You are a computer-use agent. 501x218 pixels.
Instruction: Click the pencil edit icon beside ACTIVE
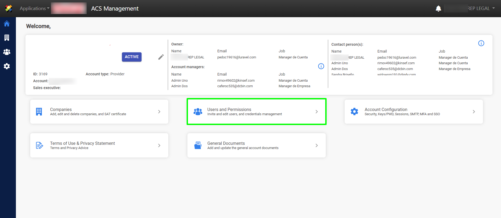coord(161,57)
